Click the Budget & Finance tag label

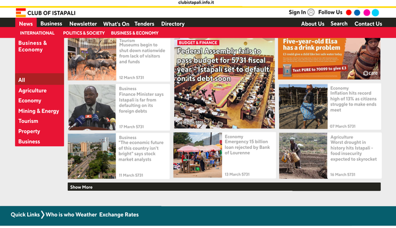(x=198, y=43)
